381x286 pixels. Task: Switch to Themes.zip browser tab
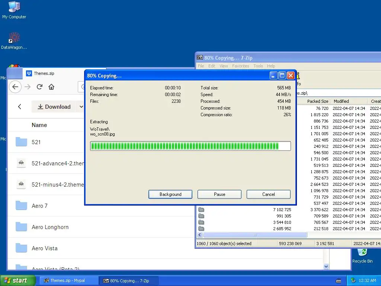click(54, 73)
